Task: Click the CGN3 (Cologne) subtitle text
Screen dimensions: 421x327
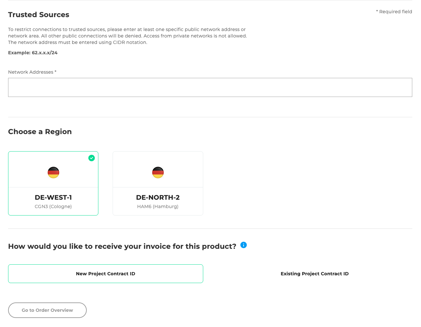Action: pos(53,206)
